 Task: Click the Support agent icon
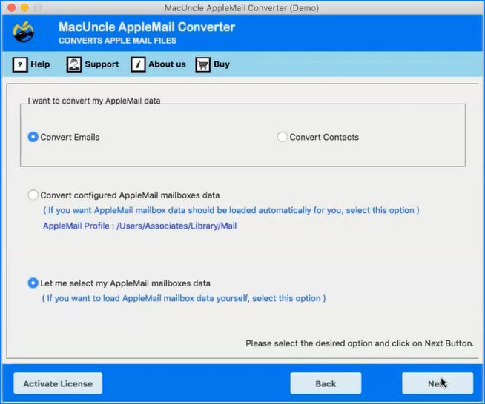74,64
